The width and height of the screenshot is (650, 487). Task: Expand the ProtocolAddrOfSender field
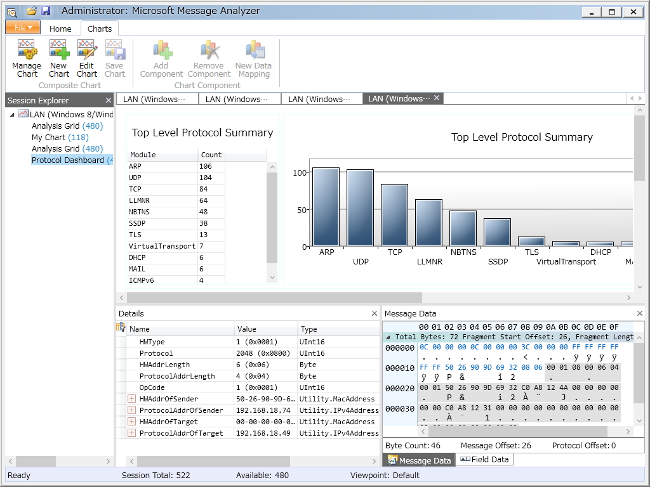click(x=132, y=410)
